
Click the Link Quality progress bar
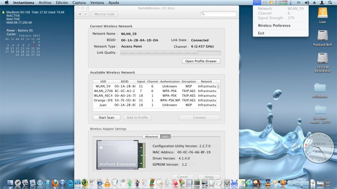(x=170, y=53)
